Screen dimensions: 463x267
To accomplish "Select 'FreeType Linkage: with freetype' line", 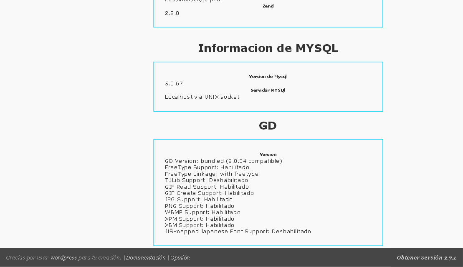I will (x=211, y=174).
